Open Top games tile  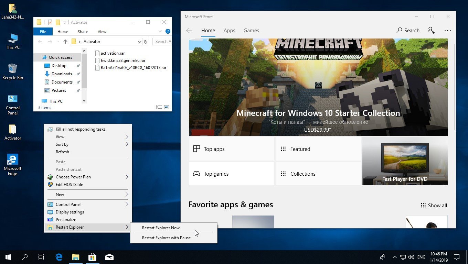[232, 174]
